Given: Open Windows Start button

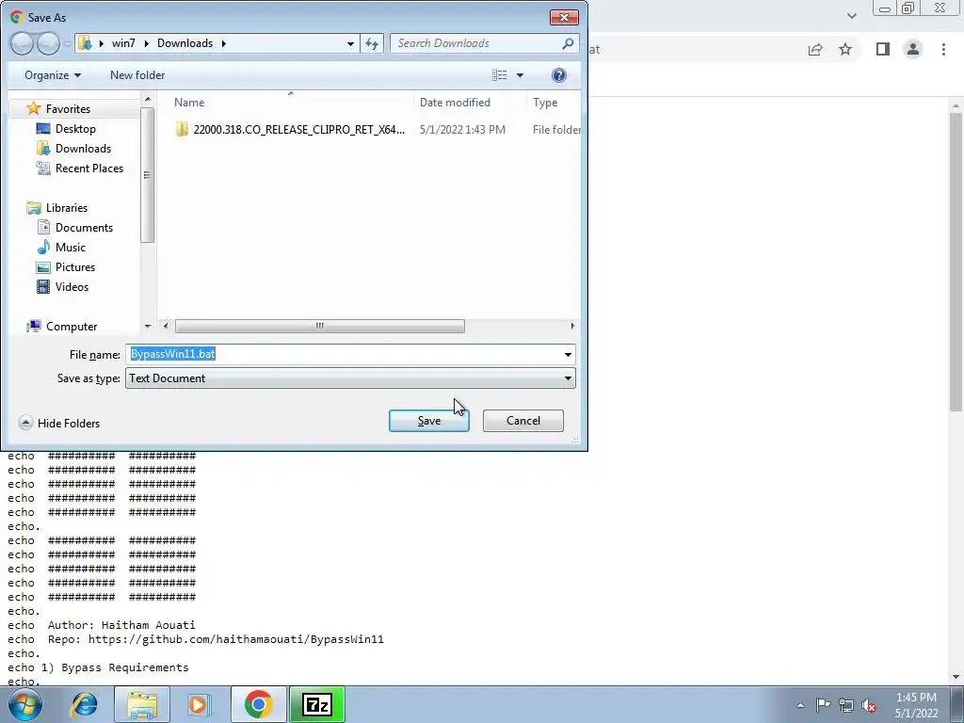Looking at the screenshot, I should 25,704.
